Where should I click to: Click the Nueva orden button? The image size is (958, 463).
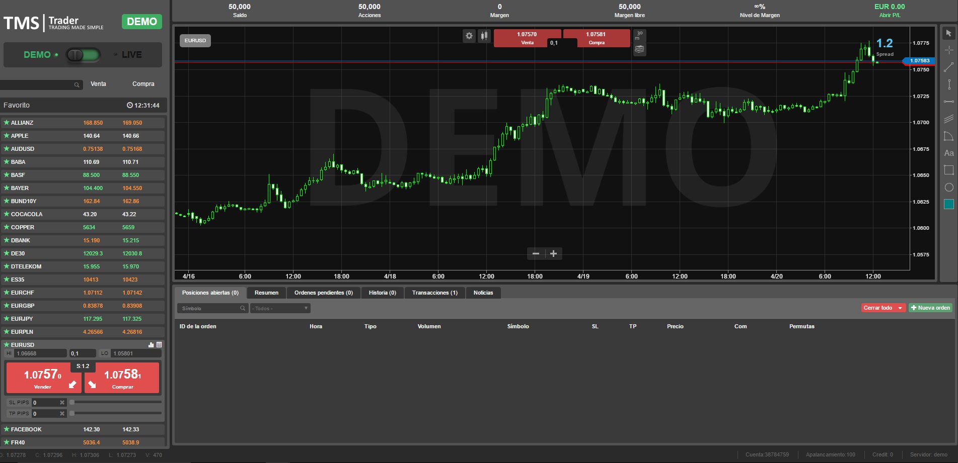tap(930, 308)
